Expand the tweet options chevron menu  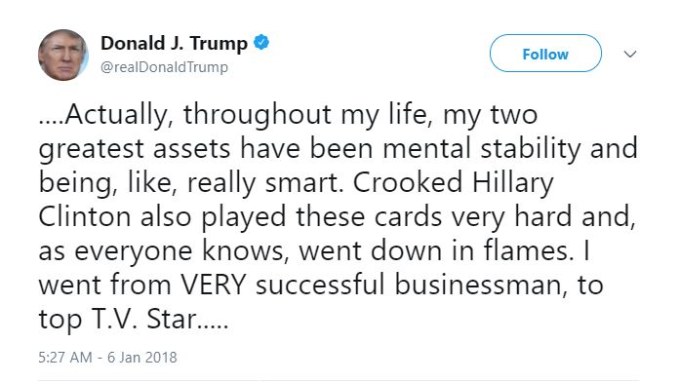(630, 54)
